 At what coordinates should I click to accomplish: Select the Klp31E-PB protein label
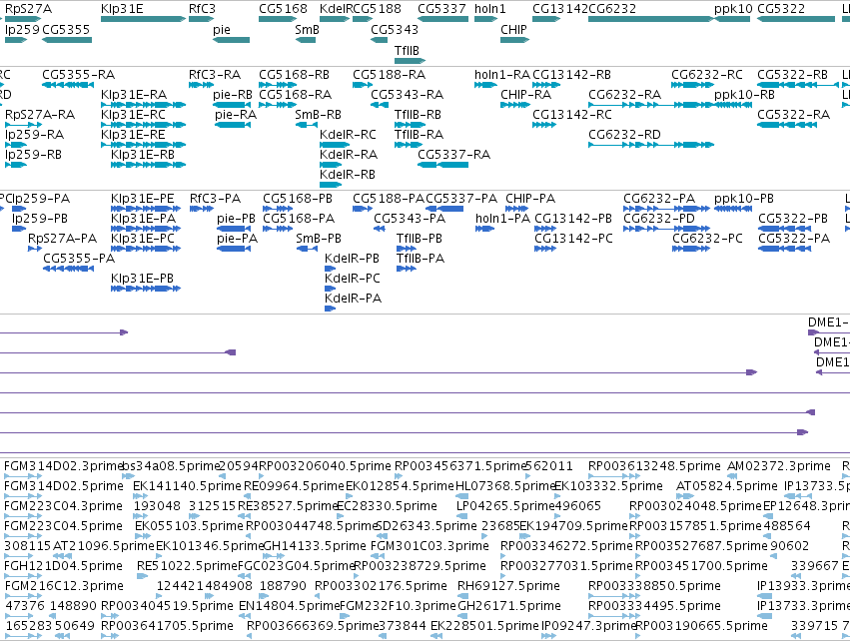click(x=142, y=278)
